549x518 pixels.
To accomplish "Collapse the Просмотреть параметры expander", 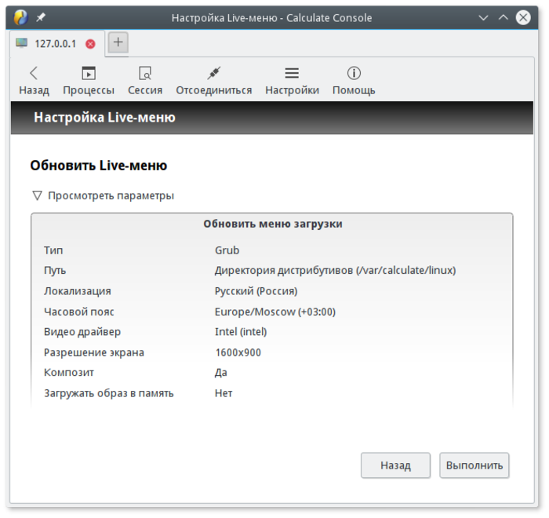I will [103, 195].
